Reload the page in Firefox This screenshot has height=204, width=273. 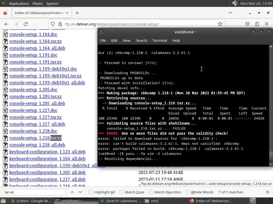[x=26, y=24]
